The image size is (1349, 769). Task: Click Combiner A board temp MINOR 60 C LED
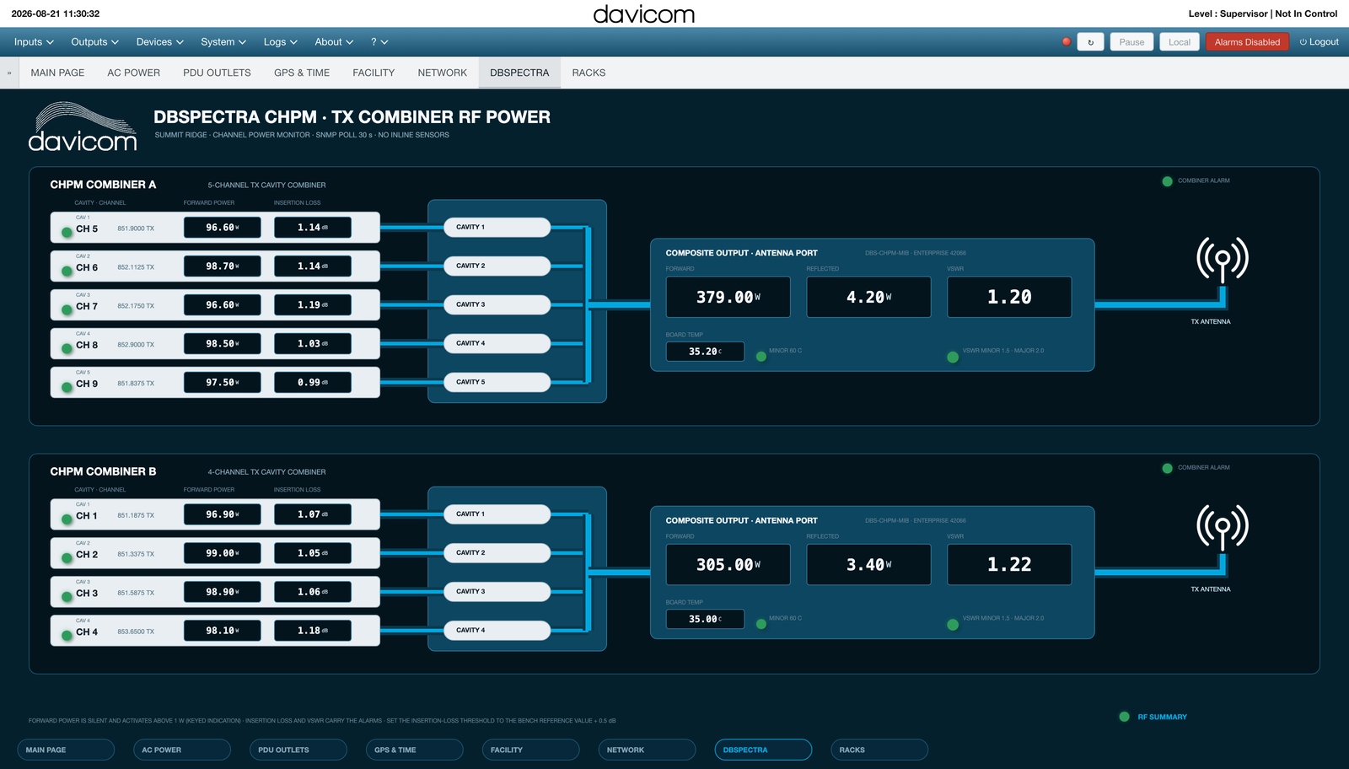761,357
